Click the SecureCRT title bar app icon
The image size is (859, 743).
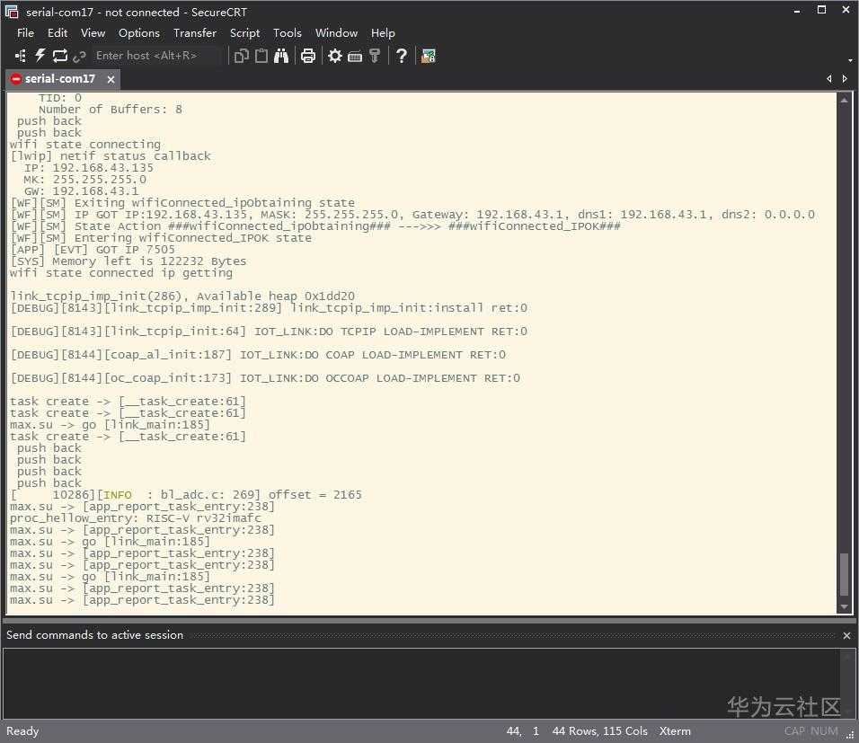click(x=12, y=12)
